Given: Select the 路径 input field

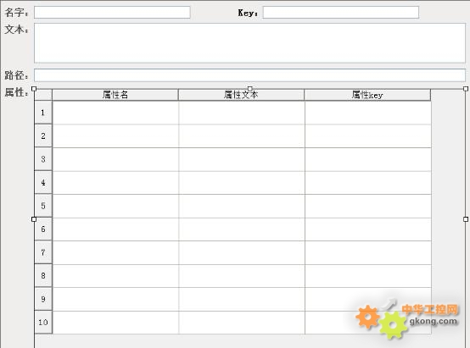Looking at the screenshot, I should click(249, 75).
